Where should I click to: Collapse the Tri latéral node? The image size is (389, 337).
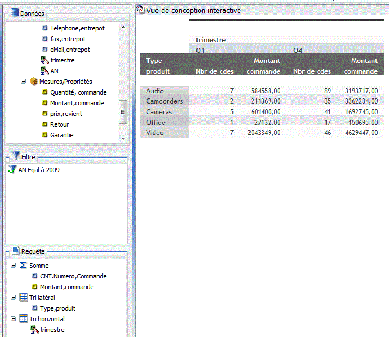14,298
